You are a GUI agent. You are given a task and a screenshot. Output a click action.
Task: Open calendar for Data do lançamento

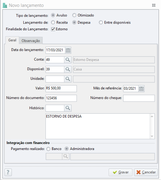[x=68, y=50]
